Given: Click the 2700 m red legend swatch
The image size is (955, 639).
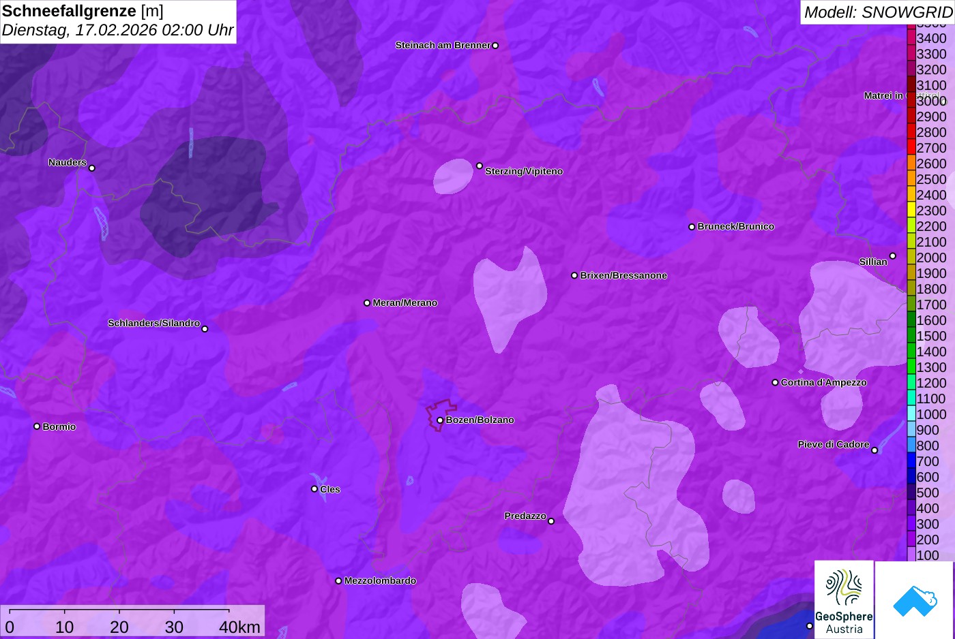Looking at the screenshot, I should click(x=911, y=147).
